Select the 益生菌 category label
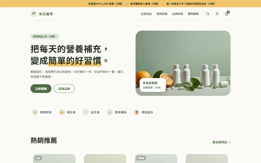 click(95, 112)
